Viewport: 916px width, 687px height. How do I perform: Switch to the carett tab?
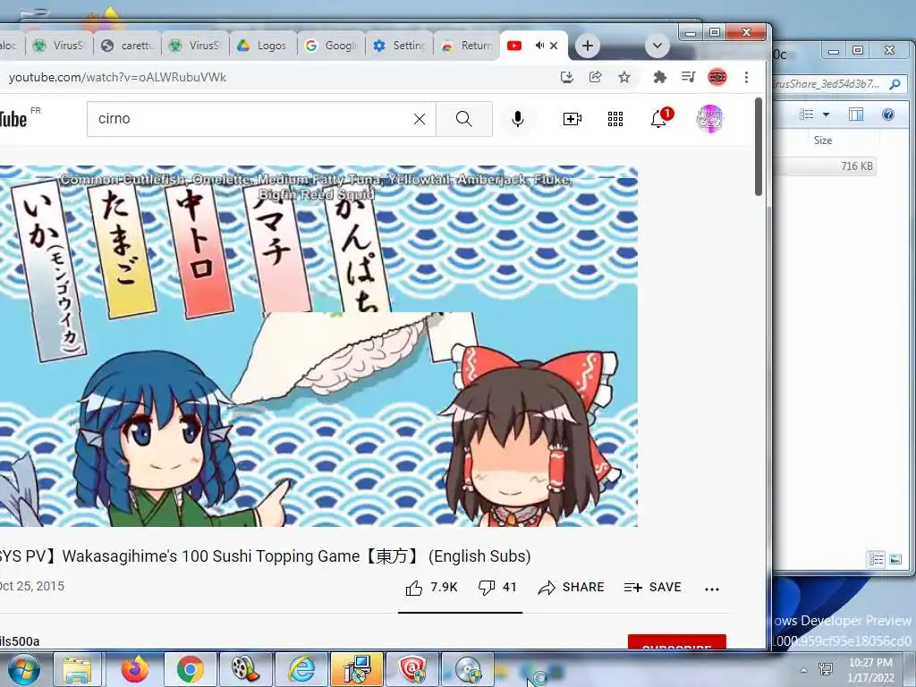coord(127,45)
